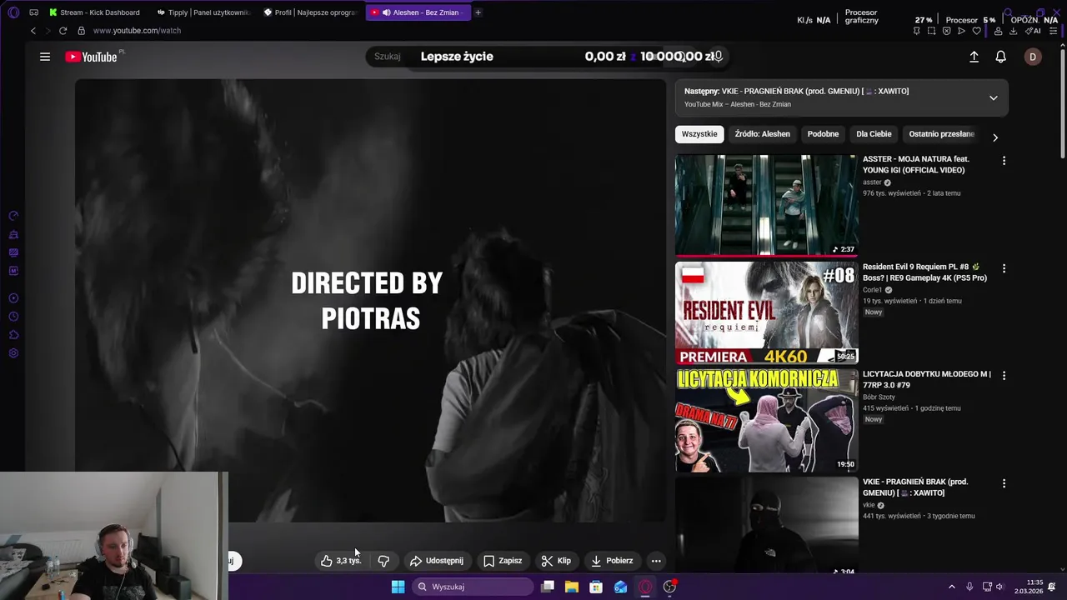The width and height of the screenshot is (1067, 600).
Task: Open Extensions cube in Opera sidebar
Action: 13,335
